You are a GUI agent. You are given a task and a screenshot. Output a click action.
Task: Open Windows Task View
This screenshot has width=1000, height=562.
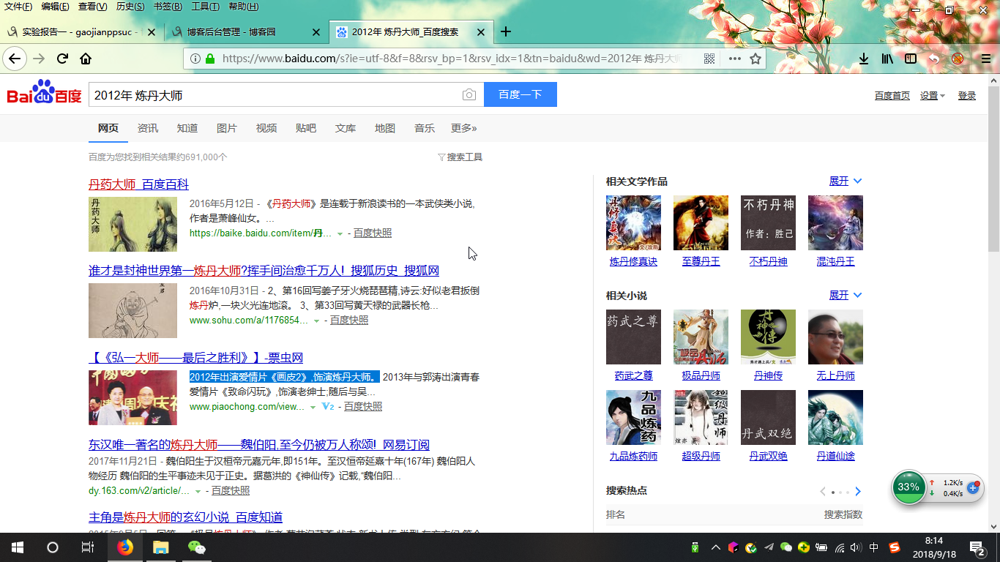point(87,547)
